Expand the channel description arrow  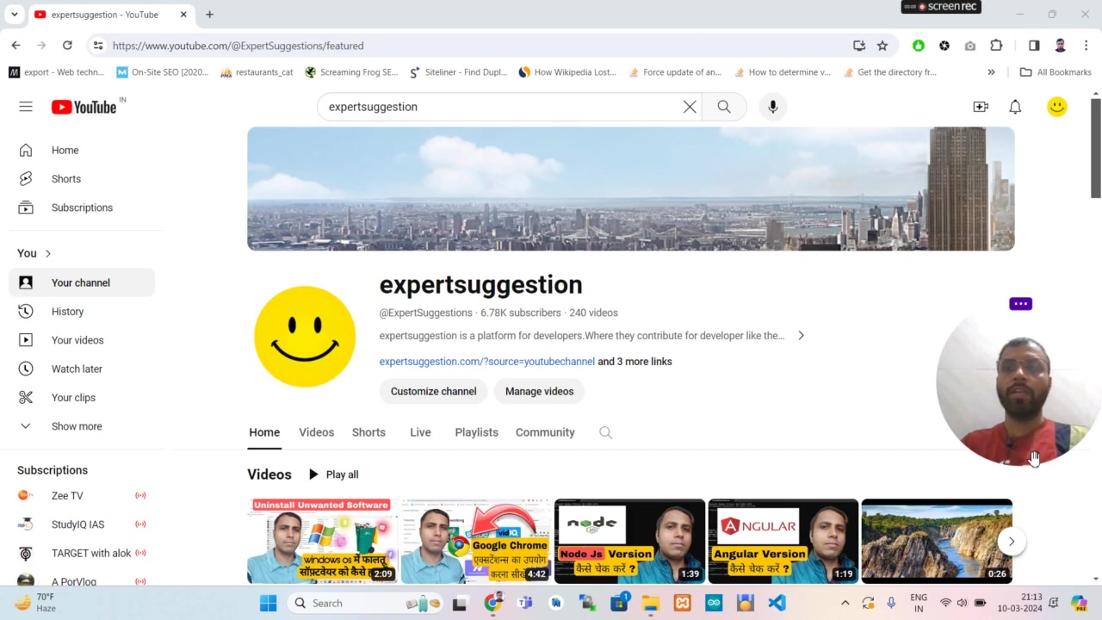(801, 336)
